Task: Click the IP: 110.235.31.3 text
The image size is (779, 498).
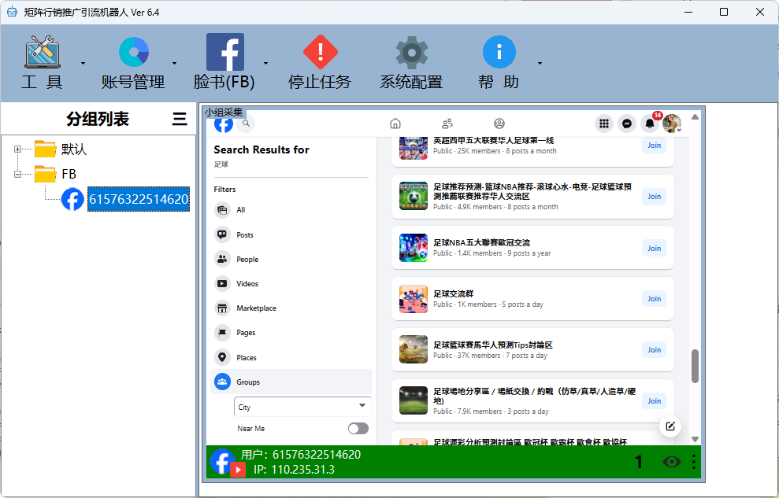Action: [294, 469]
